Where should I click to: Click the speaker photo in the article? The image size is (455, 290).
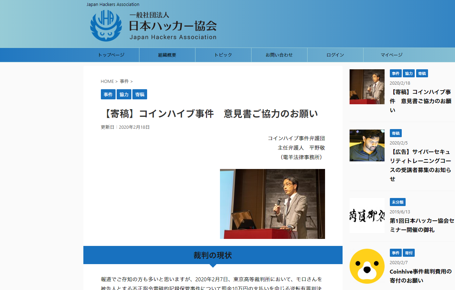point(272,204)
